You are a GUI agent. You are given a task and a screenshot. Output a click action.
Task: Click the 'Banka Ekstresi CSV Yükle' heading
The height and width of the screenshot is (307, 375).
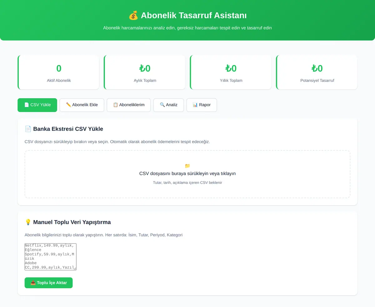point(68,129)
